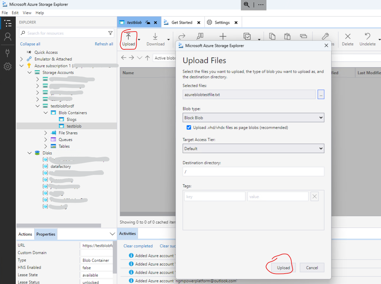Open the View menu
The width and height of the screenshot is (381, 284).
click(27, 13)
